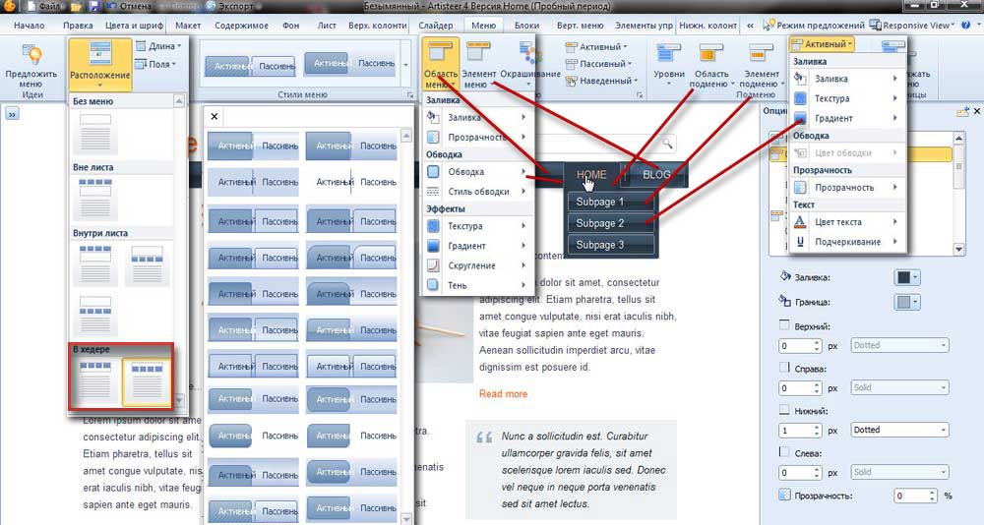Click the Предложить меню lightbulb icon
Screen dimensions: 984x525
coord(31,56)
